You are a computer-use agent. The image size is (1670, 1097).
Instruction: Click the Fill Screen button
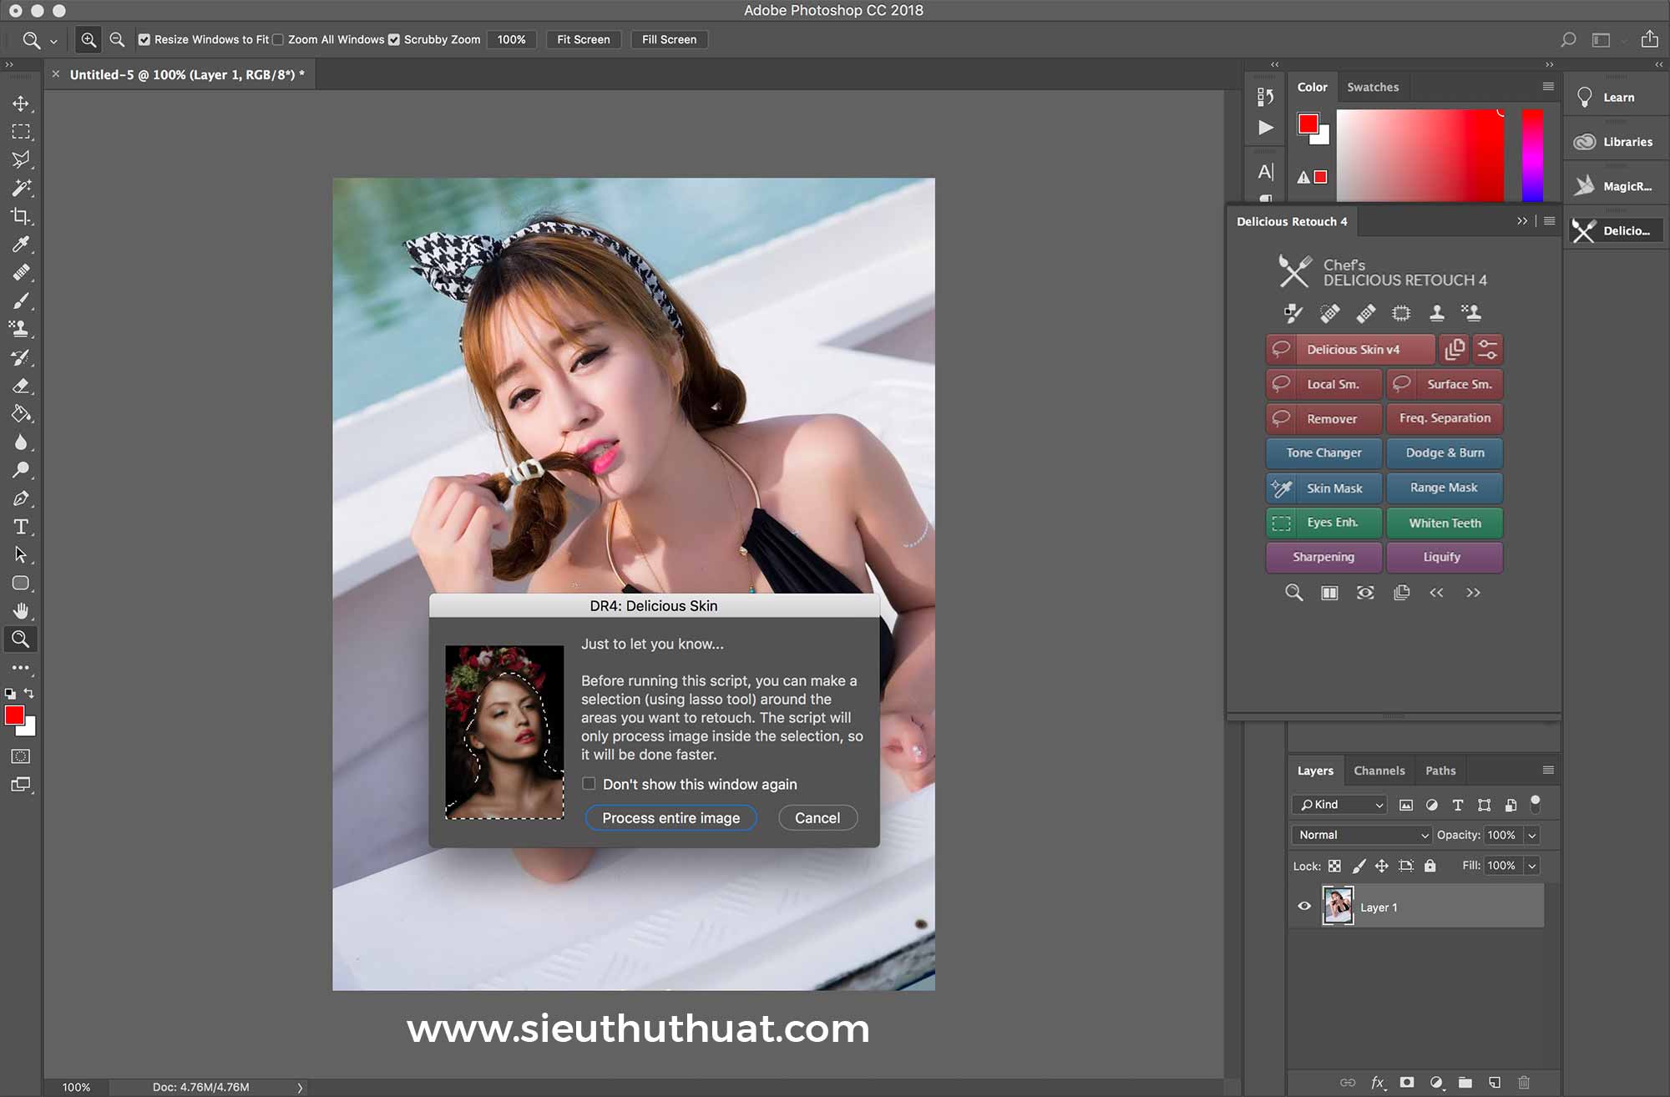[669, 39]
